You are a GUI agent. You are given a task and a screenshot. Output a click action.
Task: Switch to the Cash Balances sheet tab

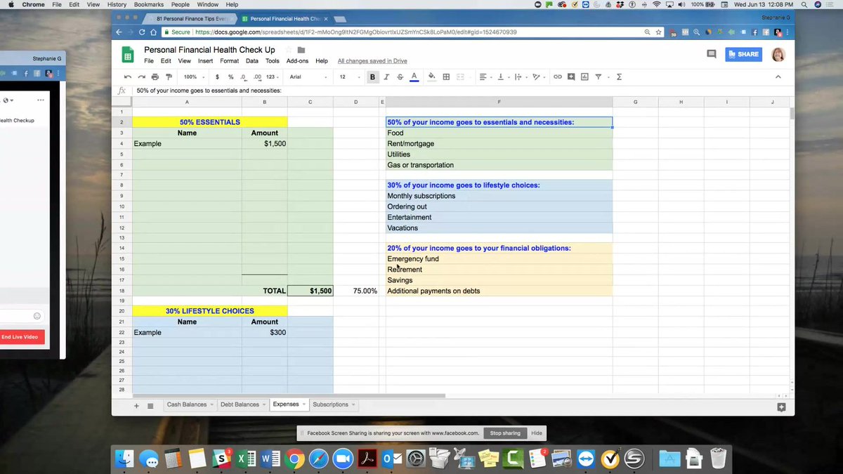click(x=187, y=404)
